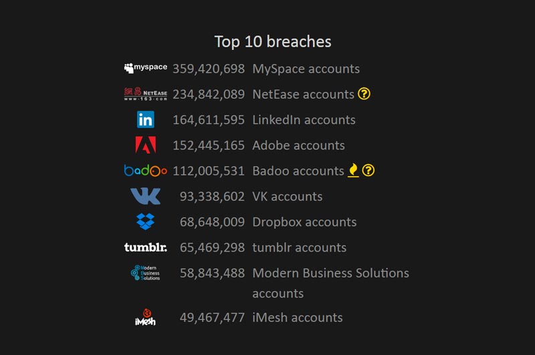
Task: Click the flame sensitive-breach icon beside Badoo
Action: [x=354, y=170]
